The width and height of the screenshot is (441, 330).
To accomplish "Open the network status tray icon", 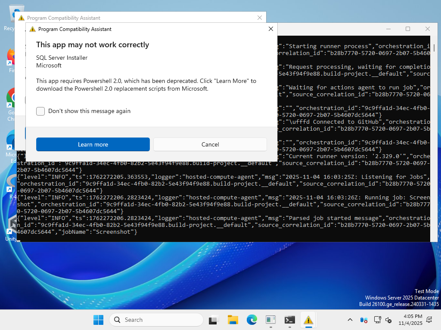I will 377,320.
